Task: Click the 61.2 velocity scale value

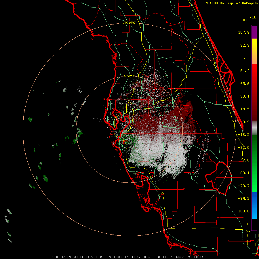Action: (245, 71)
